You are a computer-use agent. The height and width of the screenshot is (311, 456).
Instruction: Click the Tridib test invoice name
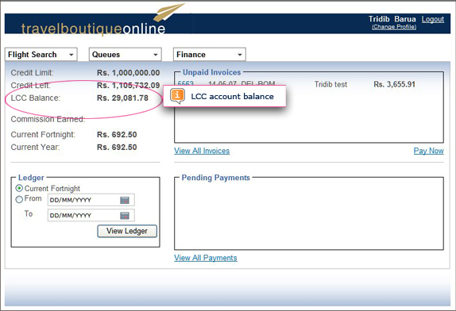[330, 85]
